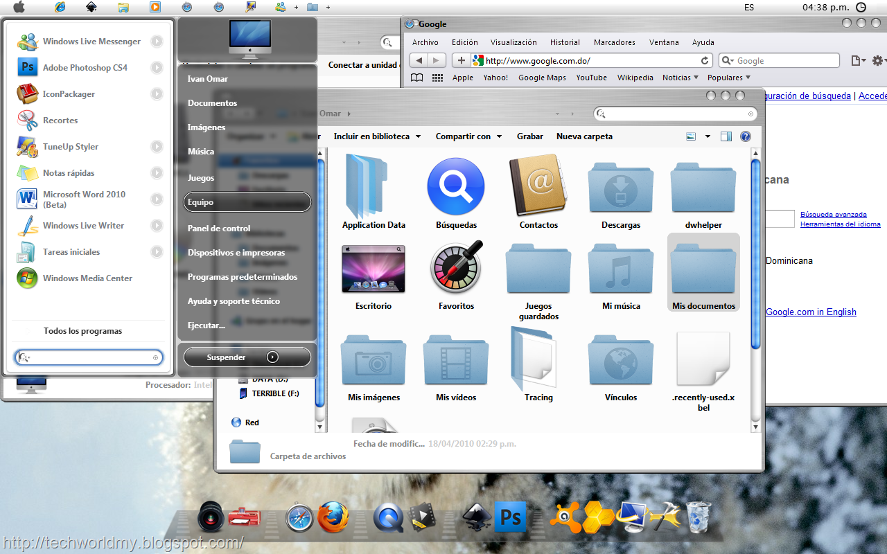Open Safari page menu dropdown
The width and height of the screenshot is (887, 554).
858,61
